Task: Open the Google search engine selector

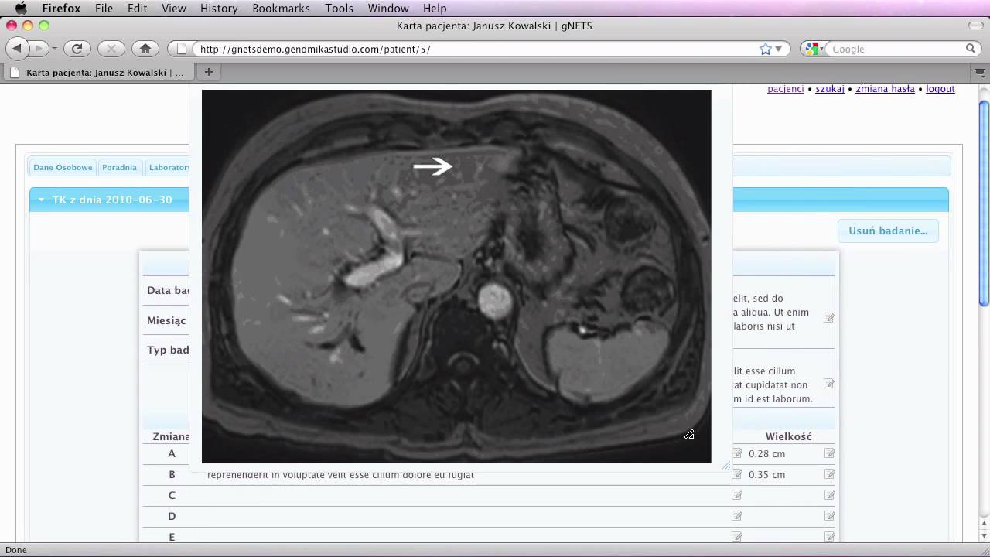Action: click(814, 49)
